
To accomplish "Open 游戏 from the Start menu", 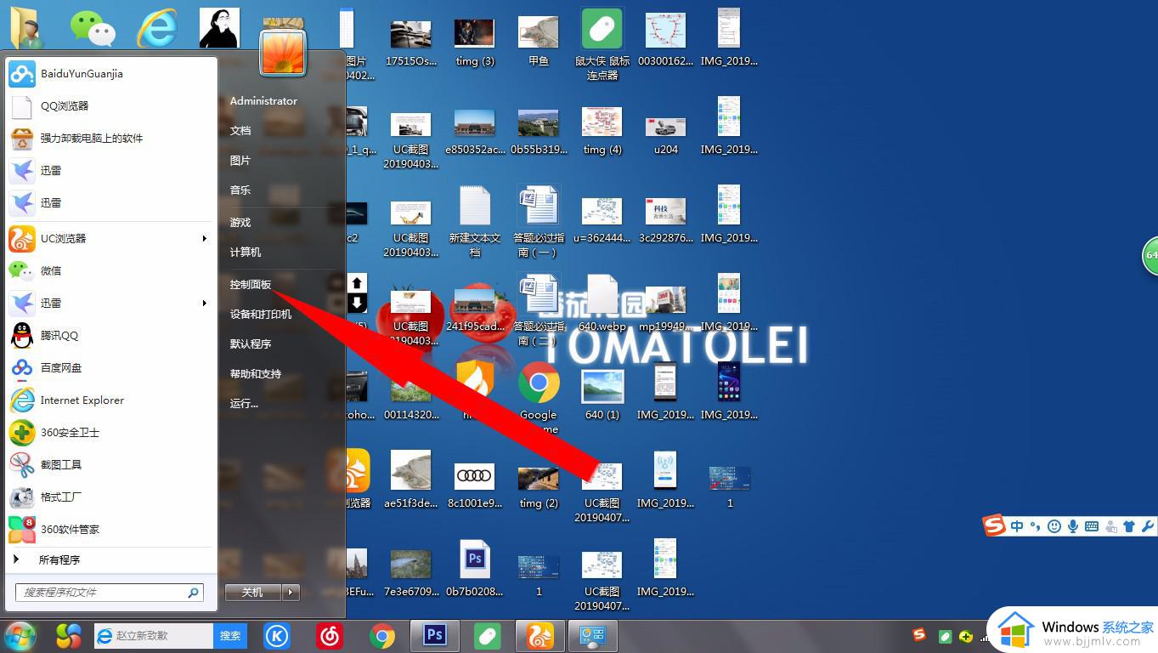I will pyautogui.click(x=240, y=223).
